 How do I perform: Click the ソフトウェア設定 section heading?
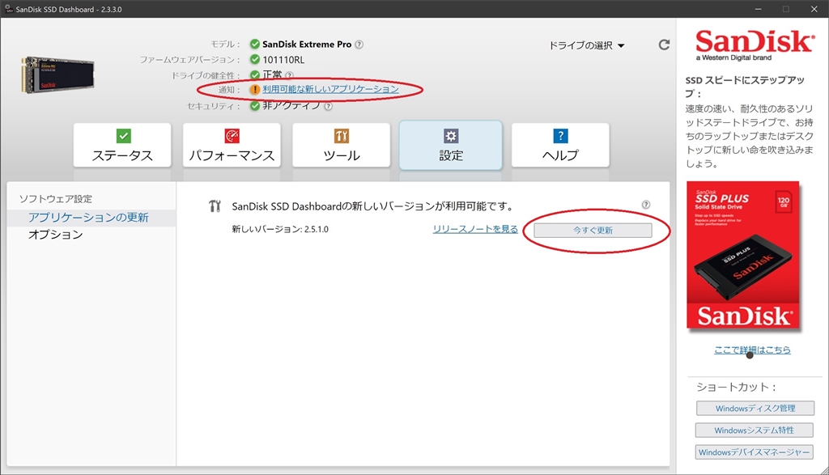pos(56,199)
